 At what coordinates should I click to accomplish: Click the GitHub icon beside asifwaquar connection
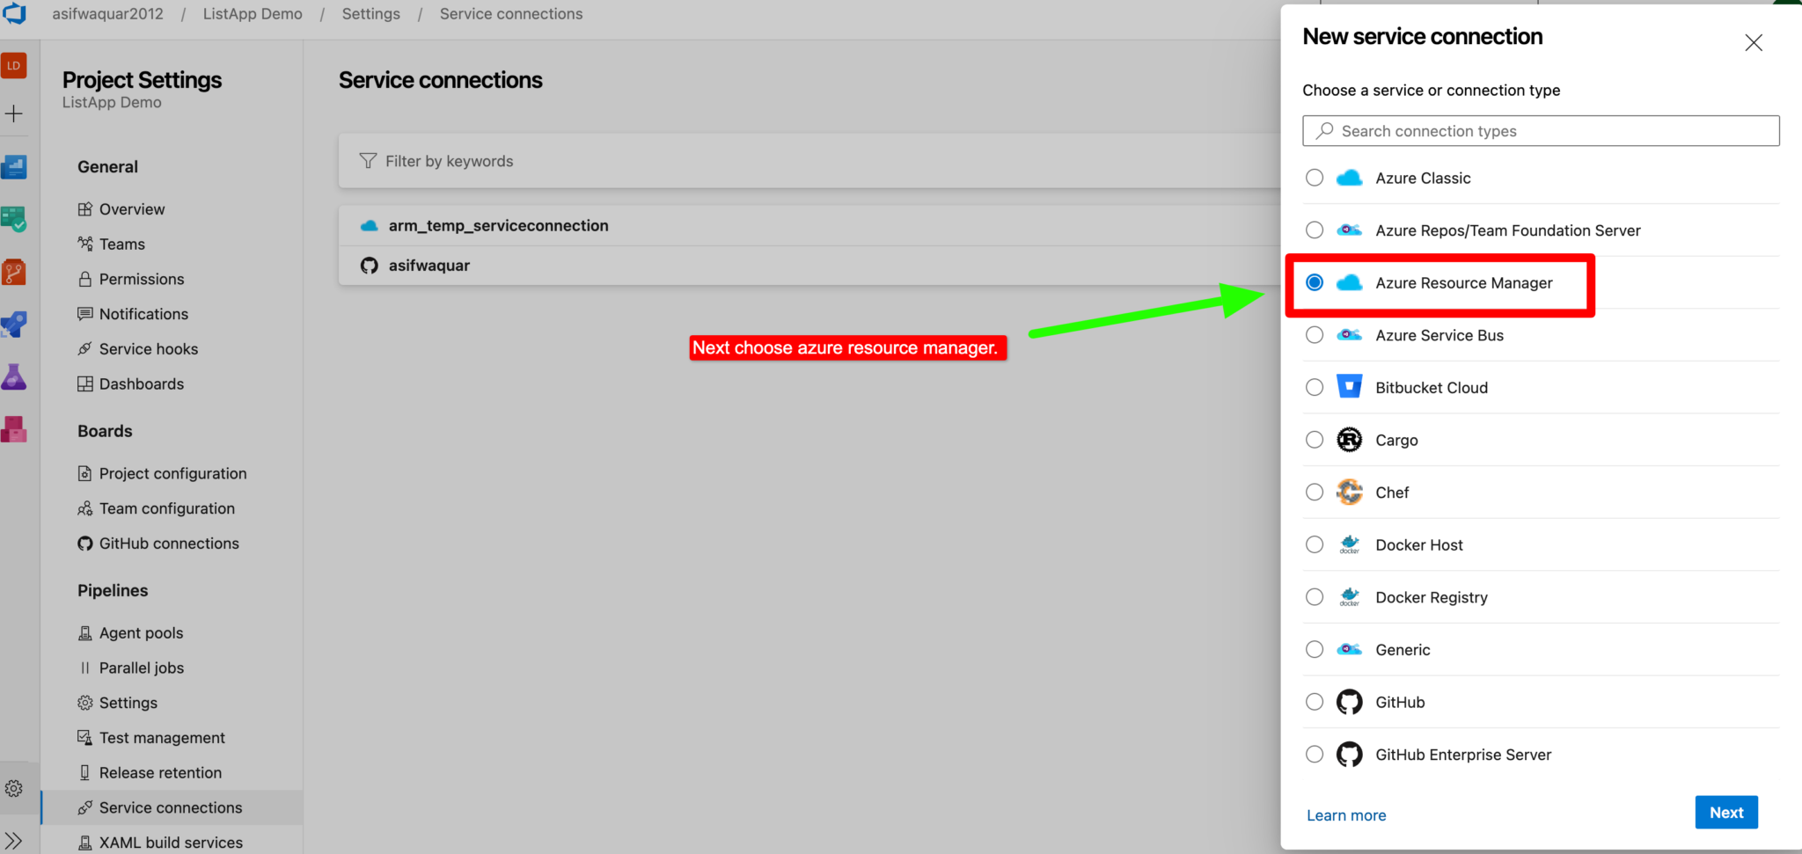point(369,265)
